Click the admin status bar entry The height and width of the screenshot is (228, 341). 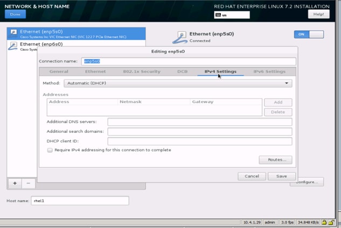pyautogui.click(x=270, y=223)
